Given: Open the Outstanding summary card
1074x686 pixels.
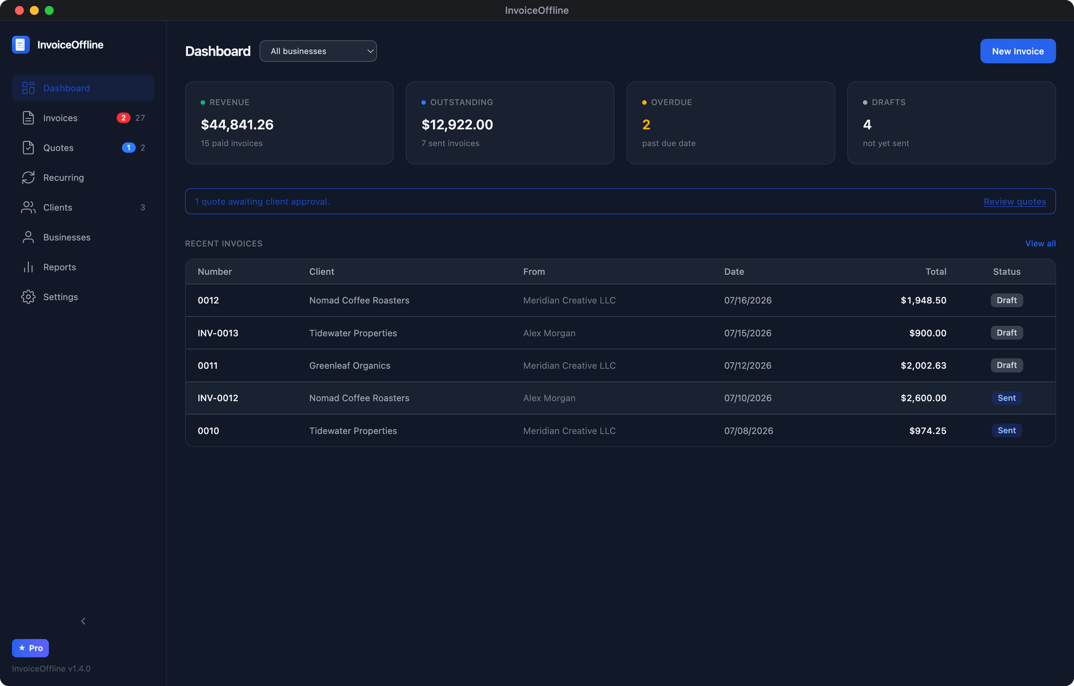Looking at the screenshot, I should [x=510, y=123].
